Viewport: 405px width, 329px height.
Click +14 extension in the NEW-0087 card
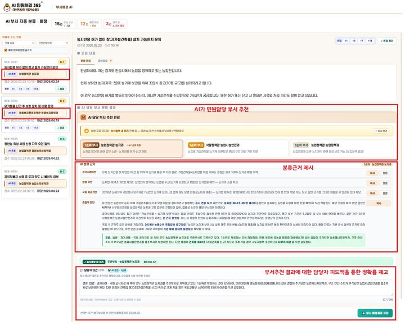point(35,89)
